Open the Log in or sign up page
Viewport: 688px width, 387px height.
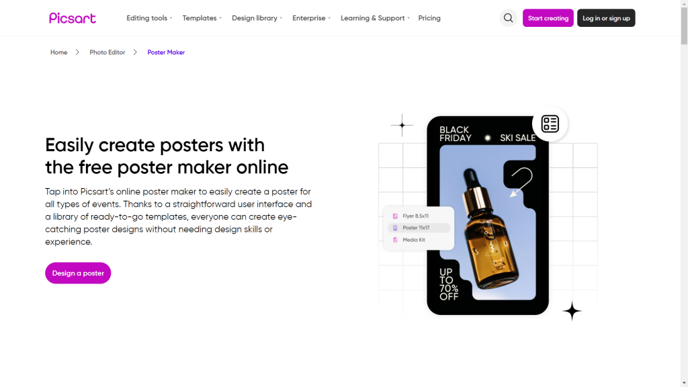pyautogui.click(x=606, y=18)
